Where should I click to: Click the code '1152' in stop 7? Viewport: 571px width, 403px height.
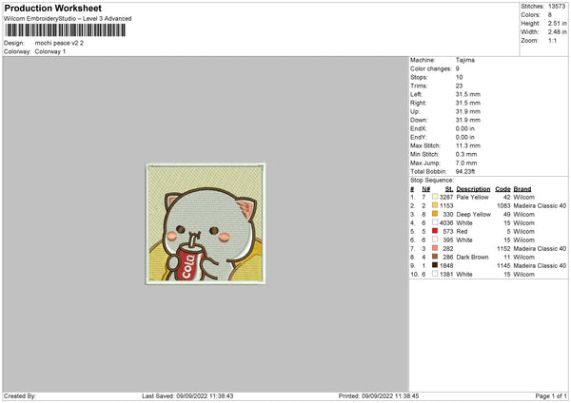[503, 248]
